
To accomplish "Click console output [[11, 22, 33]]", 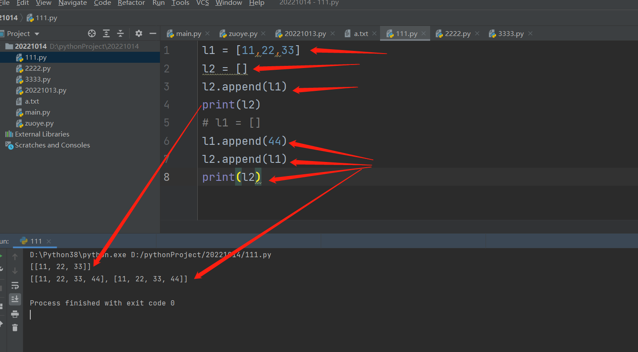I will [x=61, y=267].
